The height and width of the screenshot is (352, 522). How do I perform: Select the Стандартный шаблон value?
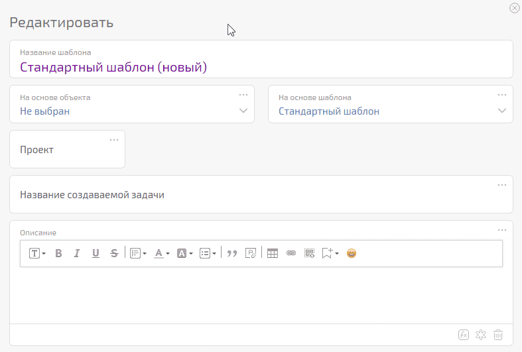329,111
